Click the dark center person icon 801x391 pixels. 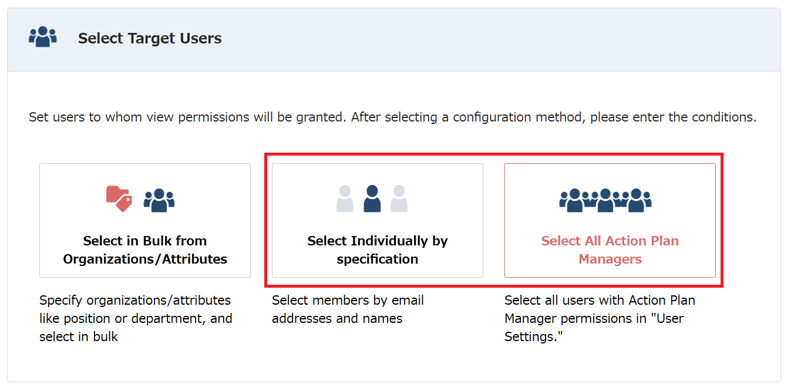coord(372,198)
